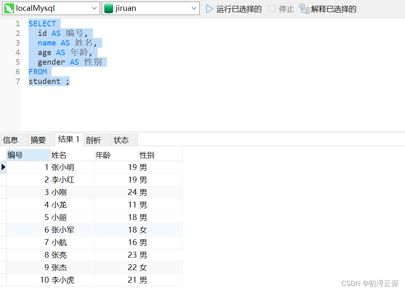Select the cell 李小虎
405x291 pixels.
[72, 280]
